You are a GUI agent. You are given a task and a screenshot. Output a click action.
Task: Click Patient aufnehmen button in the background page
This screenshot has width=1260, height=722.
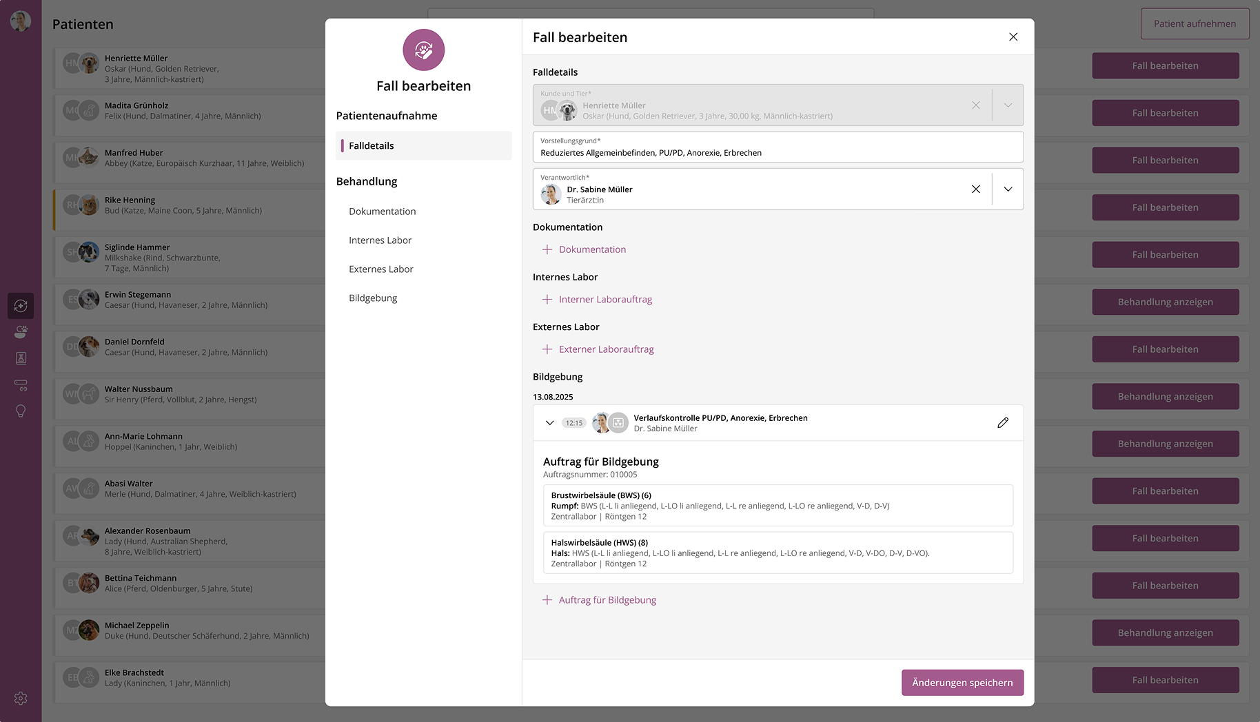pos(1195,23)
